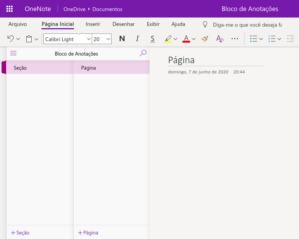Click the Bloco de Anotações header title
Image resolution: width=299 pixels, height=239 pixels.
pos(250,9)
